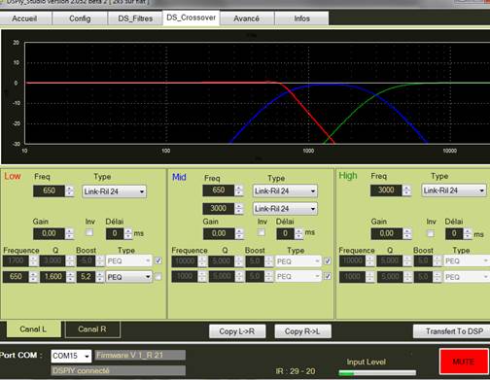The width and height of the screenshot is (490, 380).
Task: Uncheck the Low 1700 Hz PEQ row checkbox
Action: tap(158, 260)
